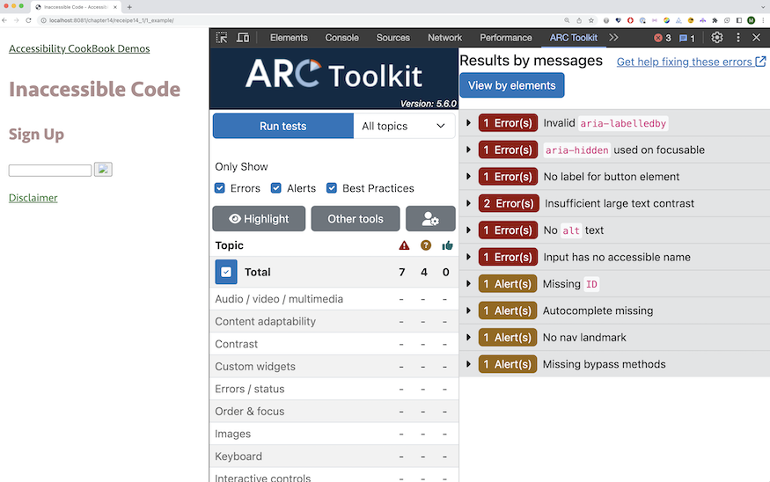Click the Run tests button

[x=282, y=126]
